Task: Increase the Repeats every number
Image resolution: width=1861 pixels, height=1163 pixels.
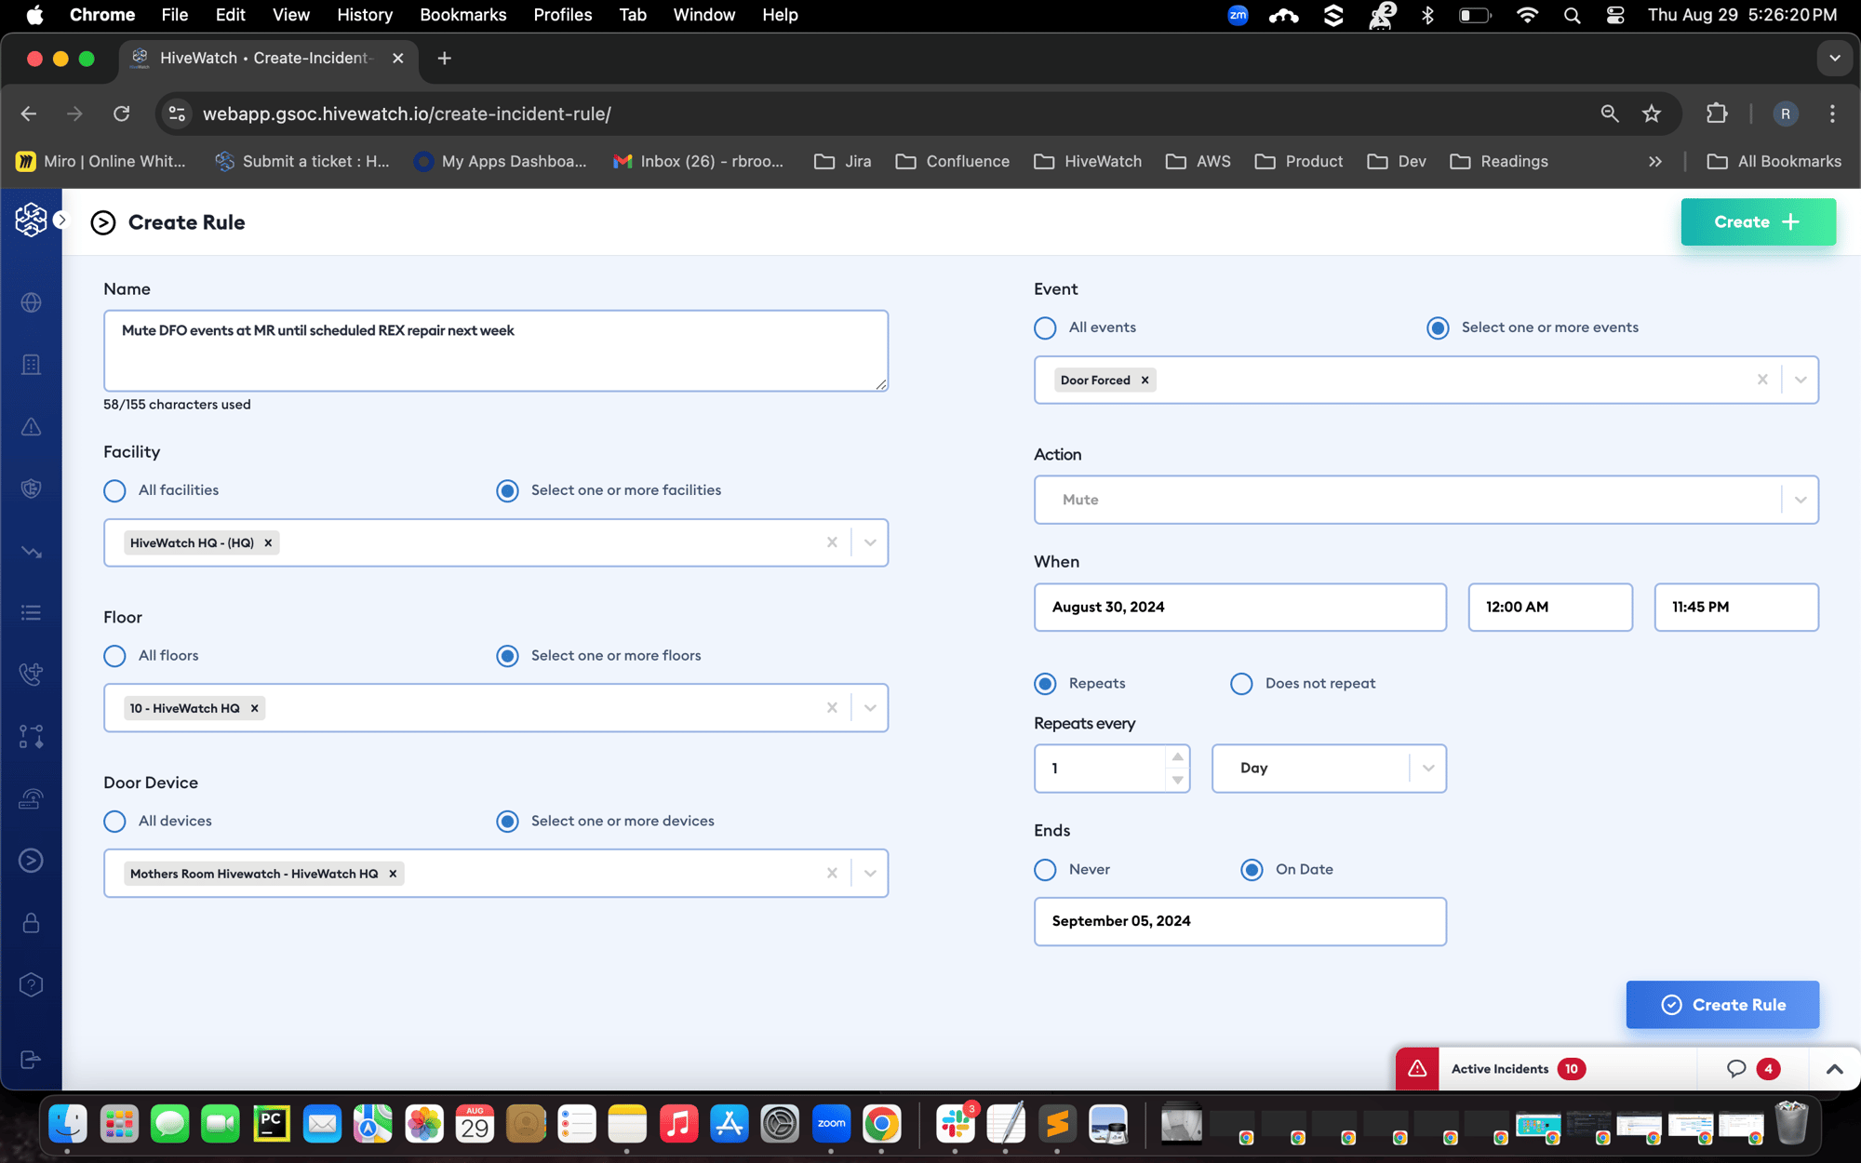Action: (1177, 756)
